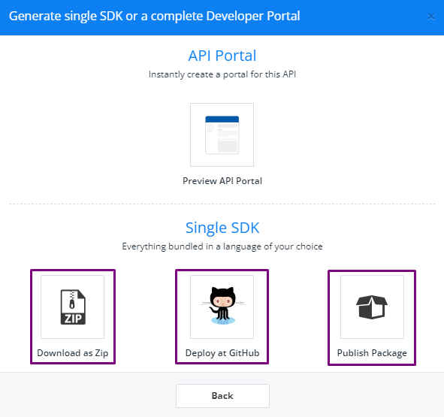This screenshot has height=417, width=444.
Task: Go back with the Back button
Action: (222, 396)
